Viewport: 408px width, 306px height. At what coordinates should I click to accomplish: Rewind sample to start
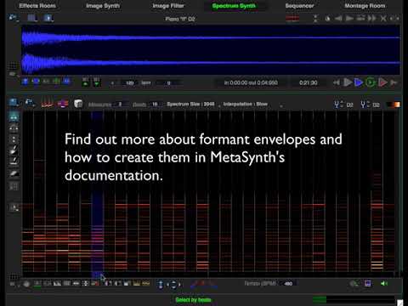tap(337, 82)
